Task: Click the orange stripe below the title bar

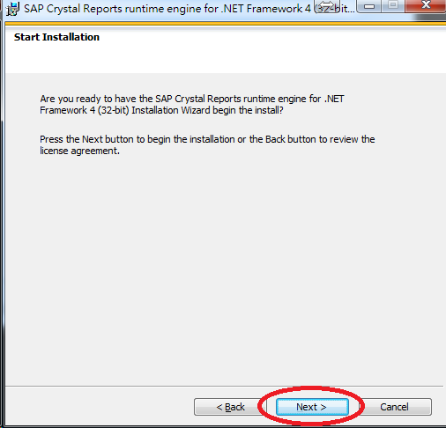Action: pyautogui.click(x=226, y=24)
